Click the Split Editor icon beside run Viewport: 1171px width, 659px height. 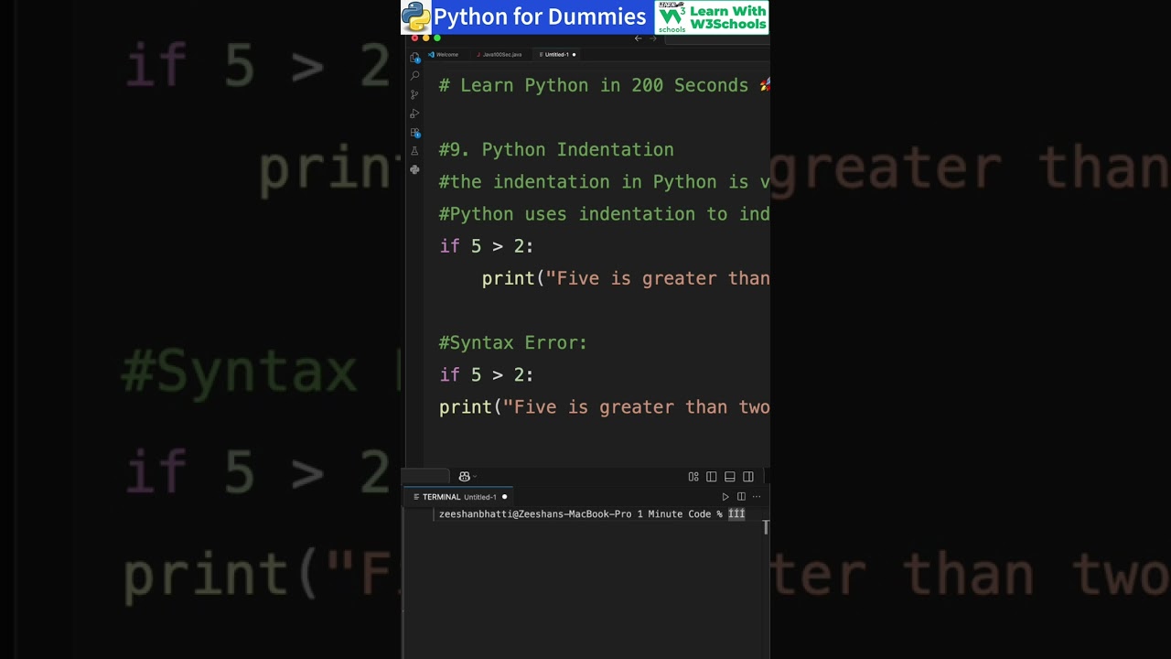click(x=741, y=497)
